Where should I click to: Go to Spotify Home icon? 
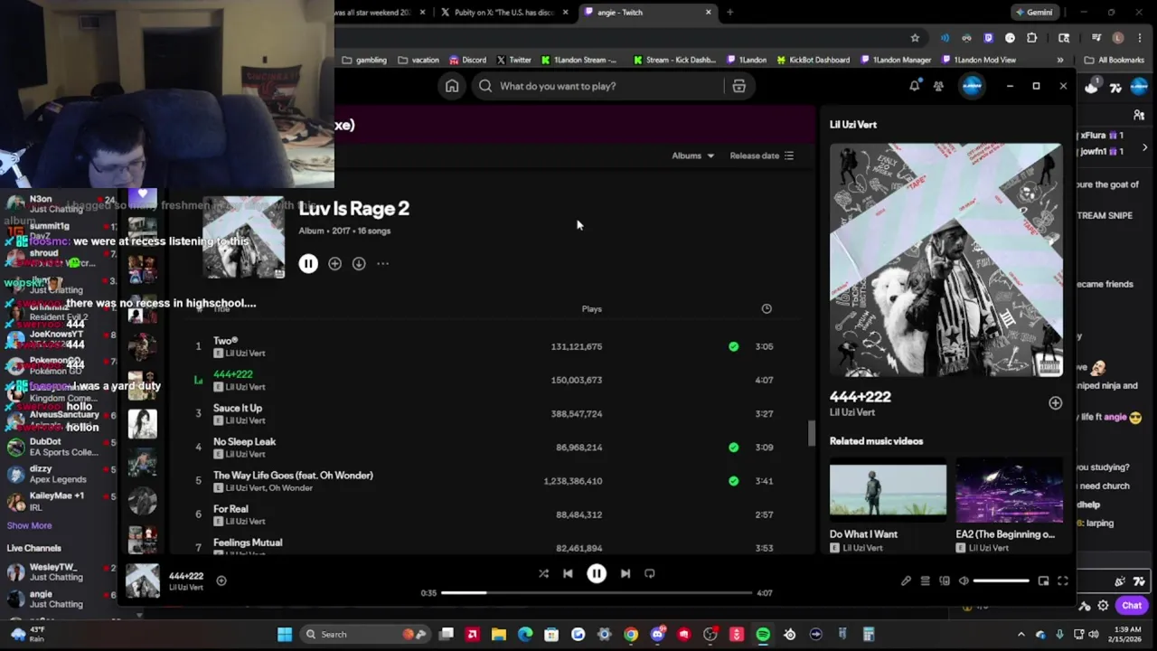[x=452, y=86]
